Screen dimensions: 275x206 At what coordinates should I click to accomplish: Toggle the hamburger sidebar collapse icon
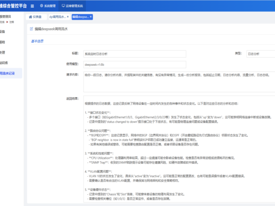pos(32,6)
